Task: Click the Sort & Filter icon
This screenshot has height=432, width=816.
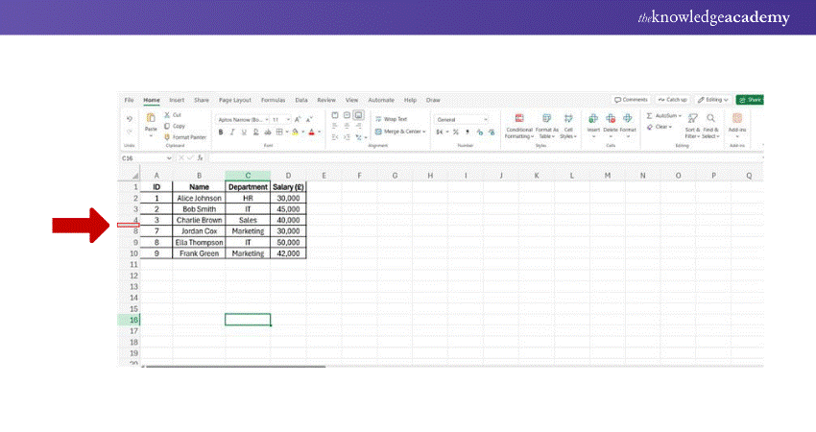Action: (x=692, y=119)
